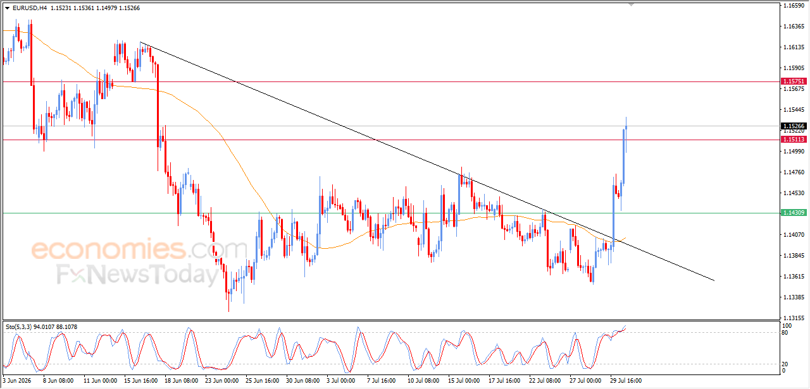
Task: Click the stochastic 80 level label
Action: pyautogui.click(x=785, y=332)
